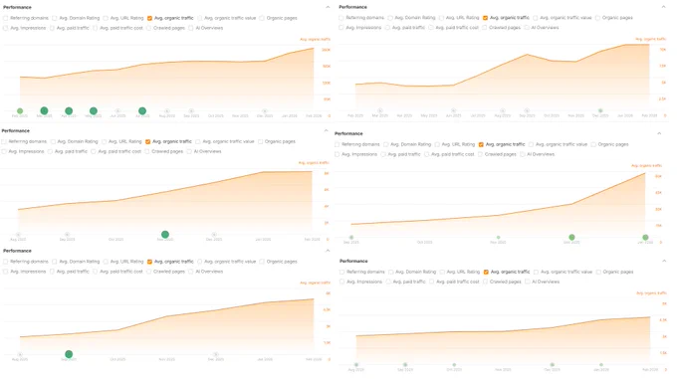Viewport: 677px width, 379px height.
Task: Enable Avg. Impressions in top-left panel
Action: pos(6,28)
